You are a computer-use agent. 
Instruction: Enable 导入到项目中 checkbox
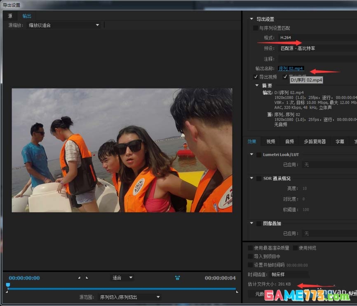click(x=250, y=257)
